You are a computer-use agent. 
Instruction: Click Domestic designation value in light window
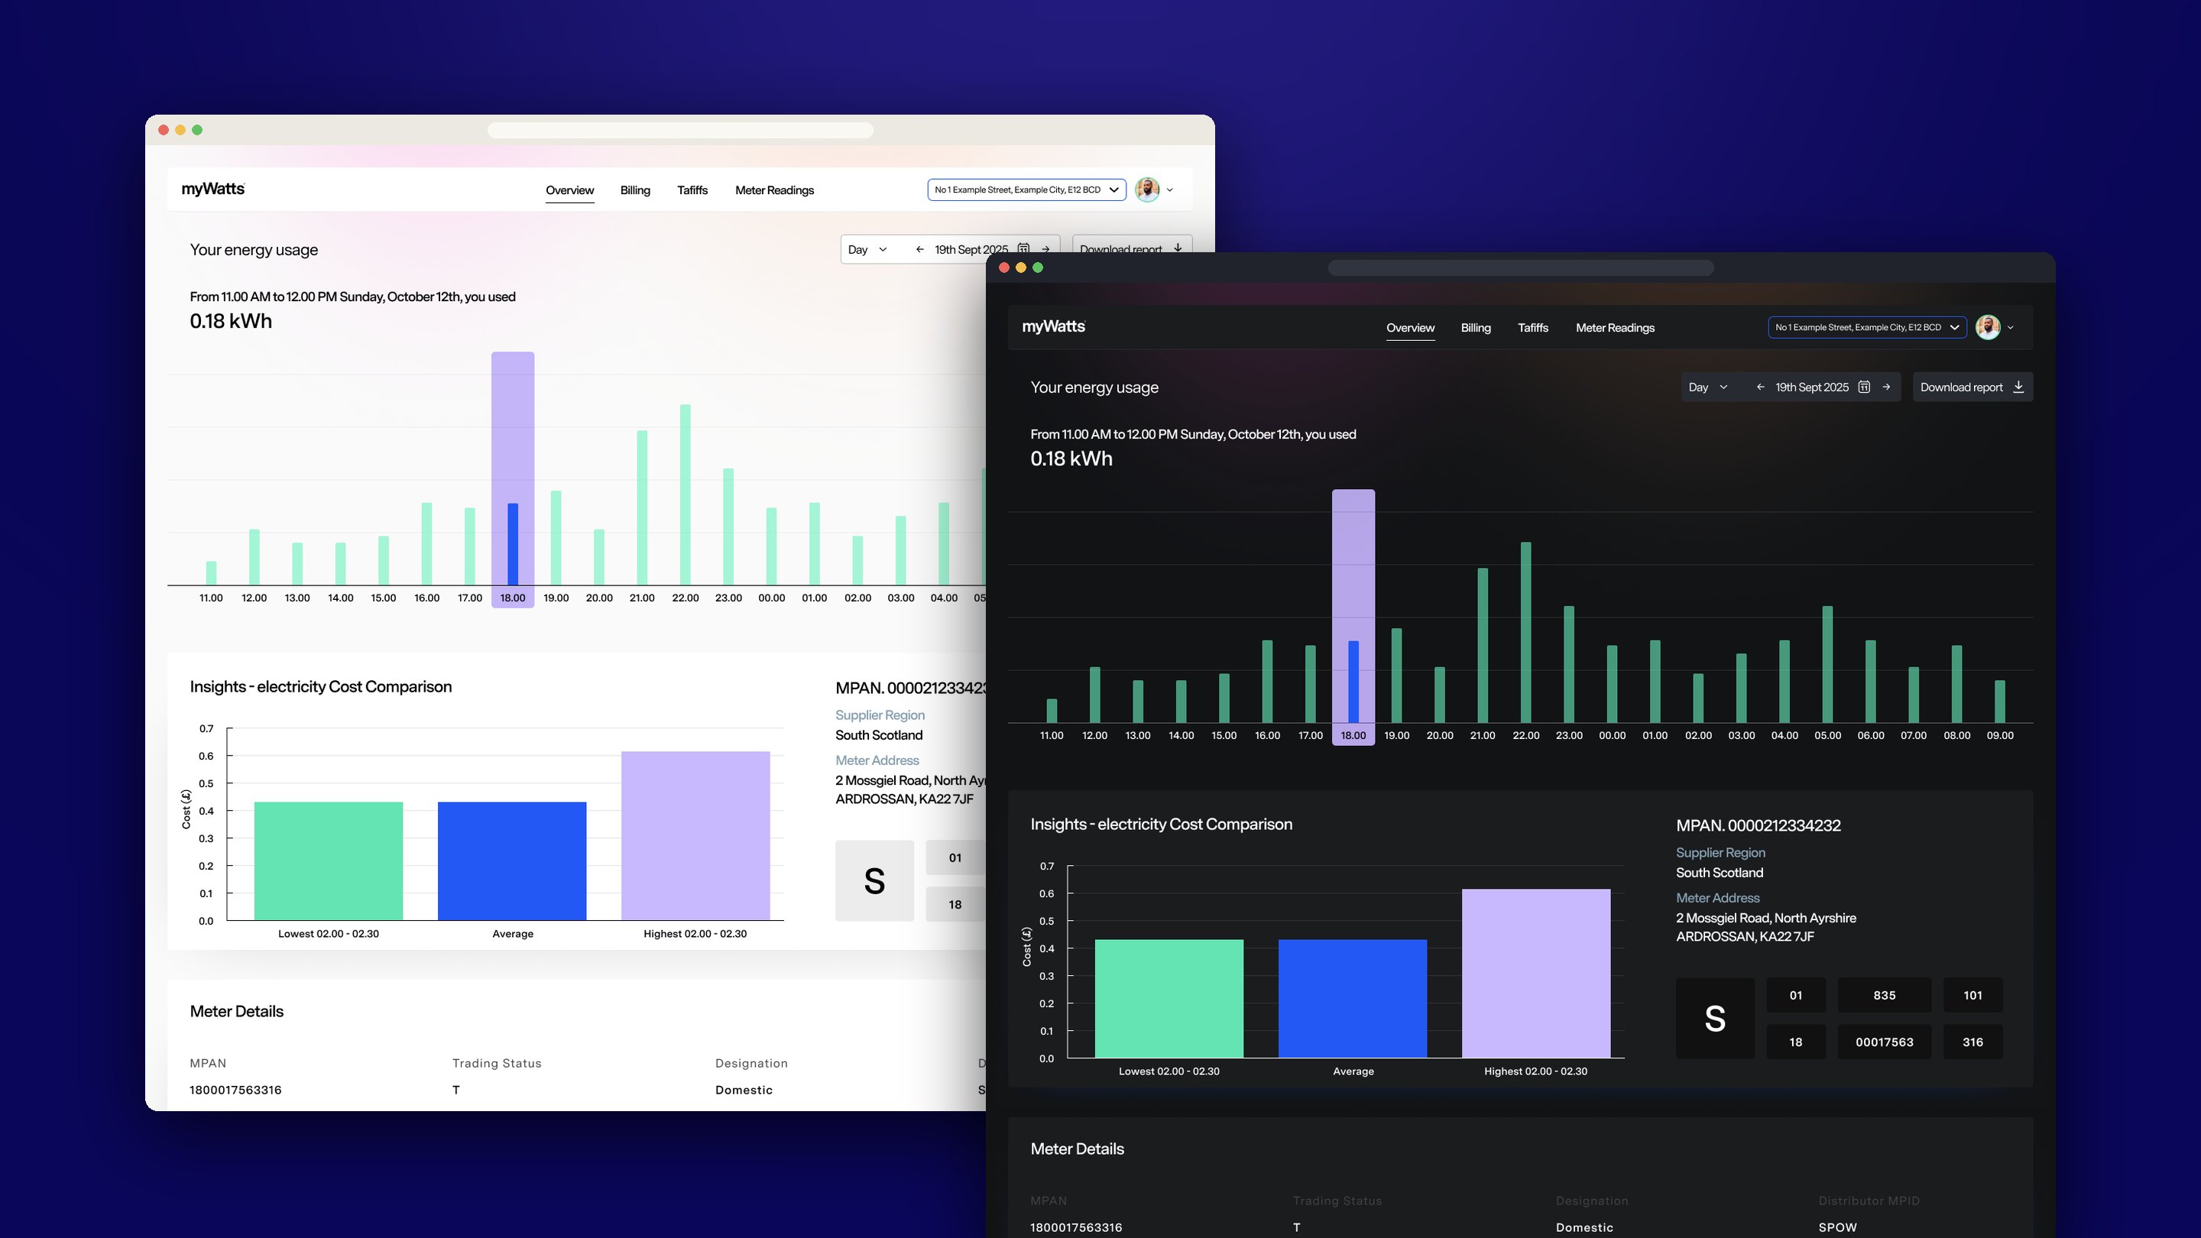pyautogui.click(x=744, y=1089)
